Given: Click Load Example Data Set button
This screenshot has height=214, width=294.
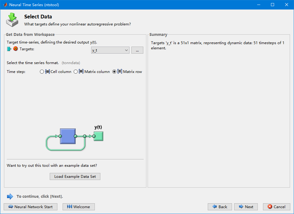Looking at the screenshot, I should point(75,176).
